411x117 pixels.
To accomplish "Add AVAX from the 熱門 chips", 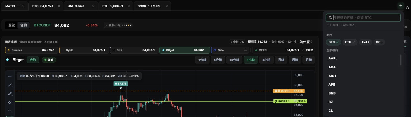I will (365, 42).
